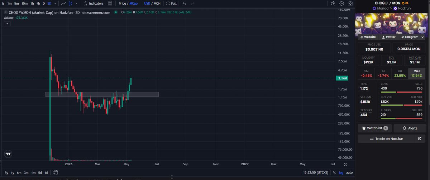Click the undo arrow
The image size is (430, 180).
184,3
